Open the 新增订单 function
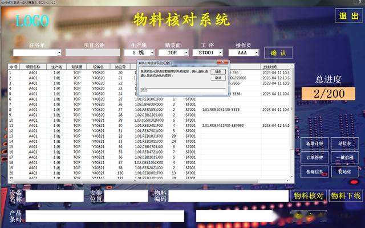The image size is (365, 228). [314, 143]
